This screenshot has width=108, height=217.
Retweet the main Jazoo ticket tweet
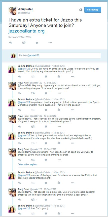click(x=24, y=42)
